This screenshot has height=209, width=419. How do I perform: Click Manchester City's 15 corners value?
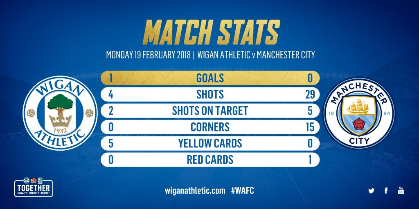point(309,127)
